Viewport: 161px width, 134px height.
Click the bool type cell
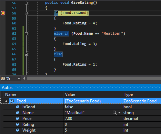click(128, 107)
